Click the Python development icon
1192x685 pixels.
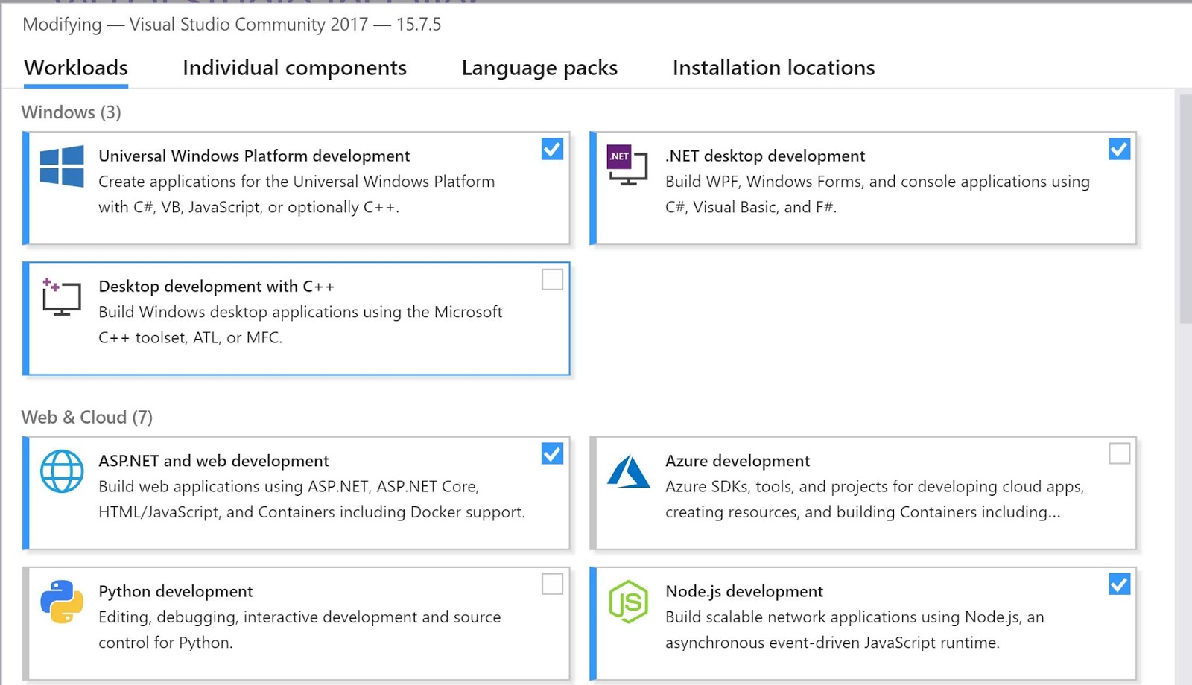pos(62,600)
